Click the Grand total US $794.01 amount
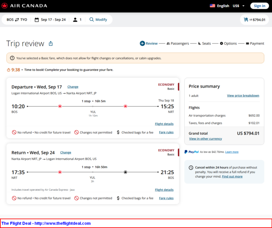272x228 pixels. 248,133
